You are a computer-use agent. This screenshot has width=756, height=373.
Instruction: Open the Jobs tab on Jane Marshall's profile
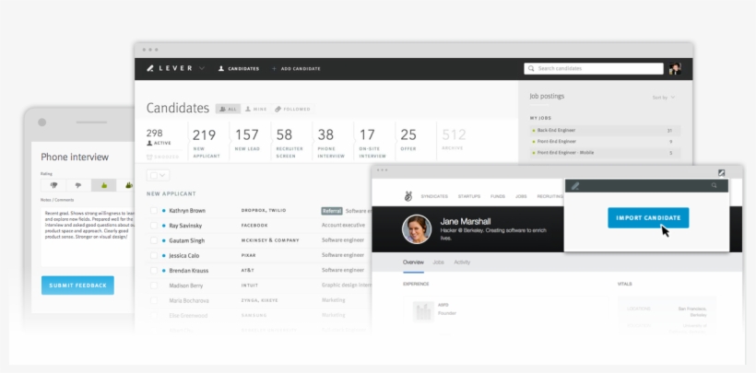coord(438,262)
